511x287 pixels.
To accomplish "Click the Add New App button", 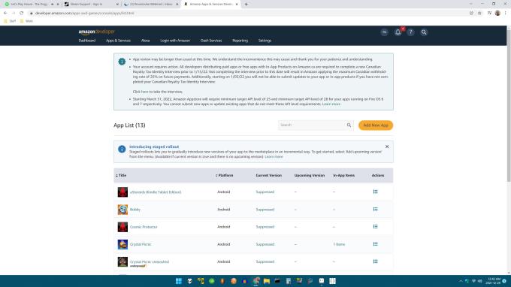I will point(376,125).
